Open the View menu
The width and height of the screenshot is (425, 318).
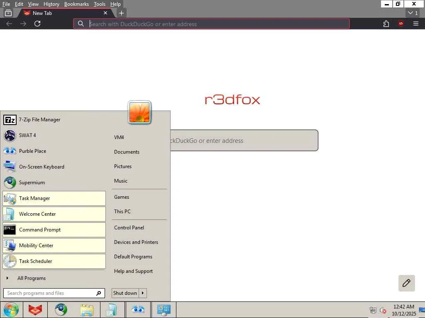point(33,4)
